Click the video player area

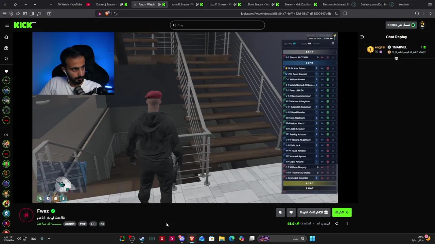tap(185, 118)
